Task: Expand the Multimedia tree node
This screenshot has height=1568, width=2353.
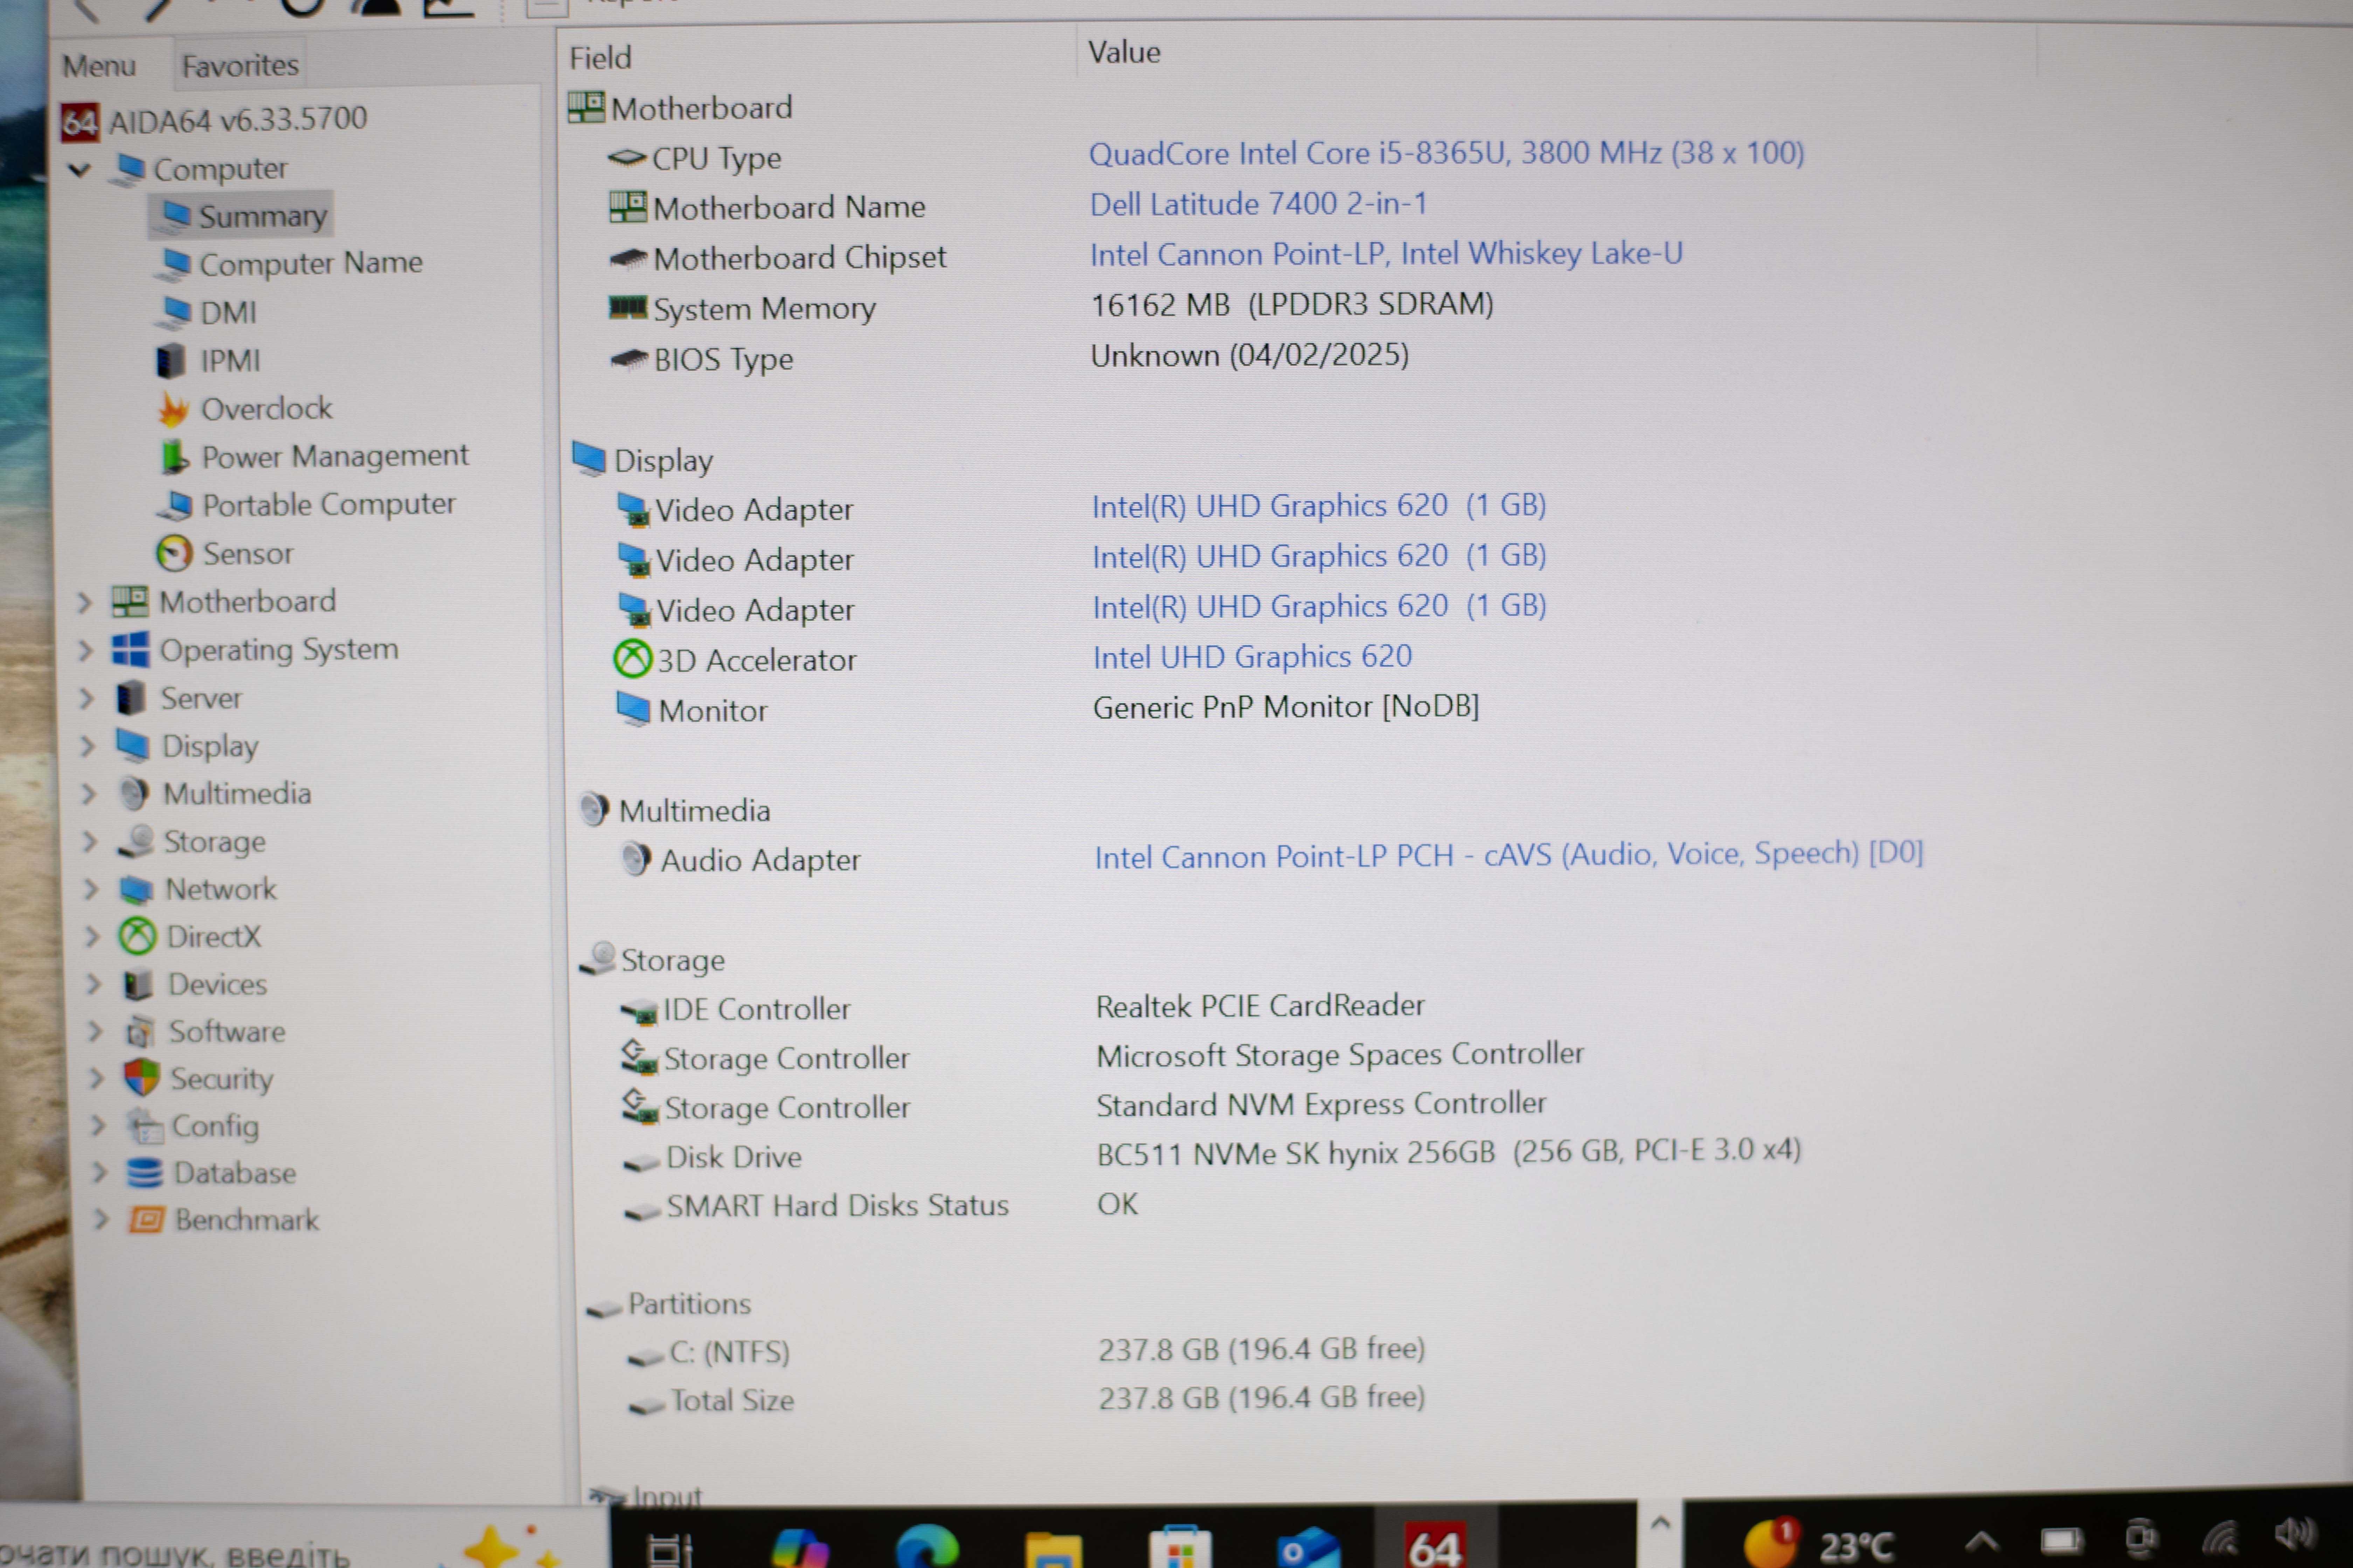Action: [x=89, y=794]
